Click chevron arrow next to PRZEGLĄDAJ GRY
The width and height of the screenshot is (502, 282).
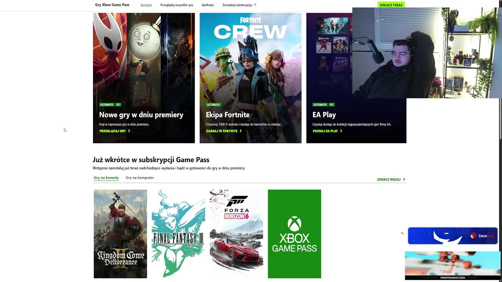coord(129,131)
